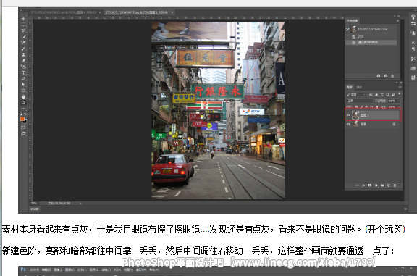The width and height of the screenshot is (417, 276).
Task: Close the first document tab
Action: coord(100,12)
